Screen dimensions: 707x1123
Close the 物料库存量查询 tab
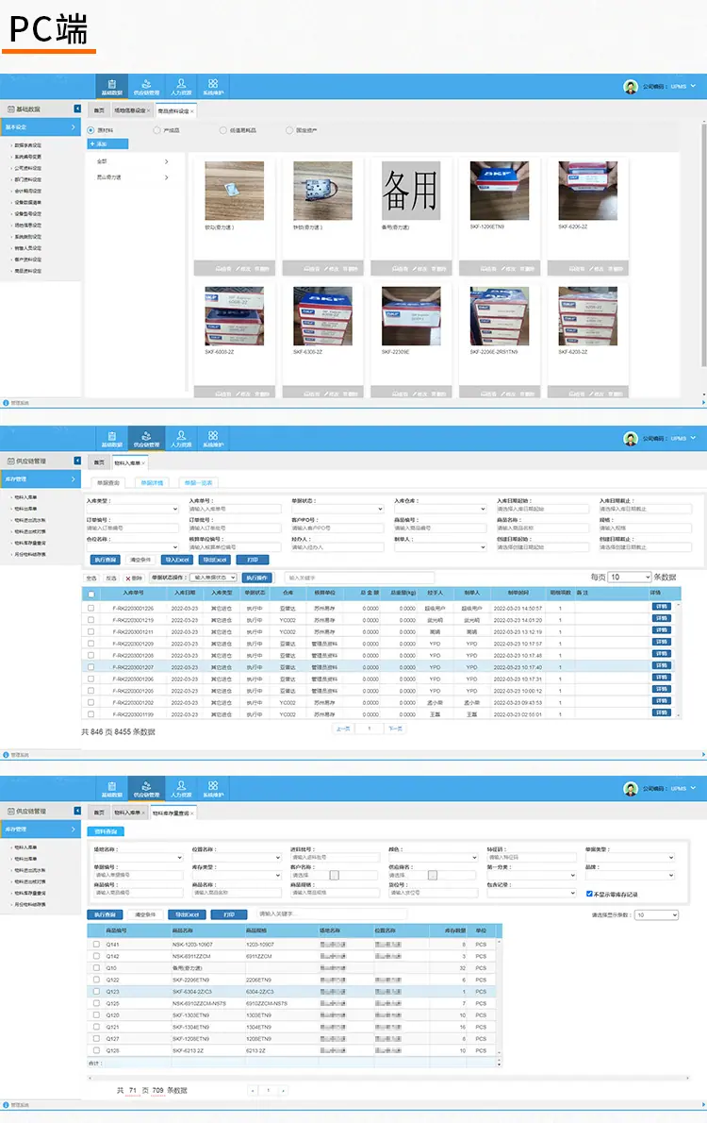[191, 813]
